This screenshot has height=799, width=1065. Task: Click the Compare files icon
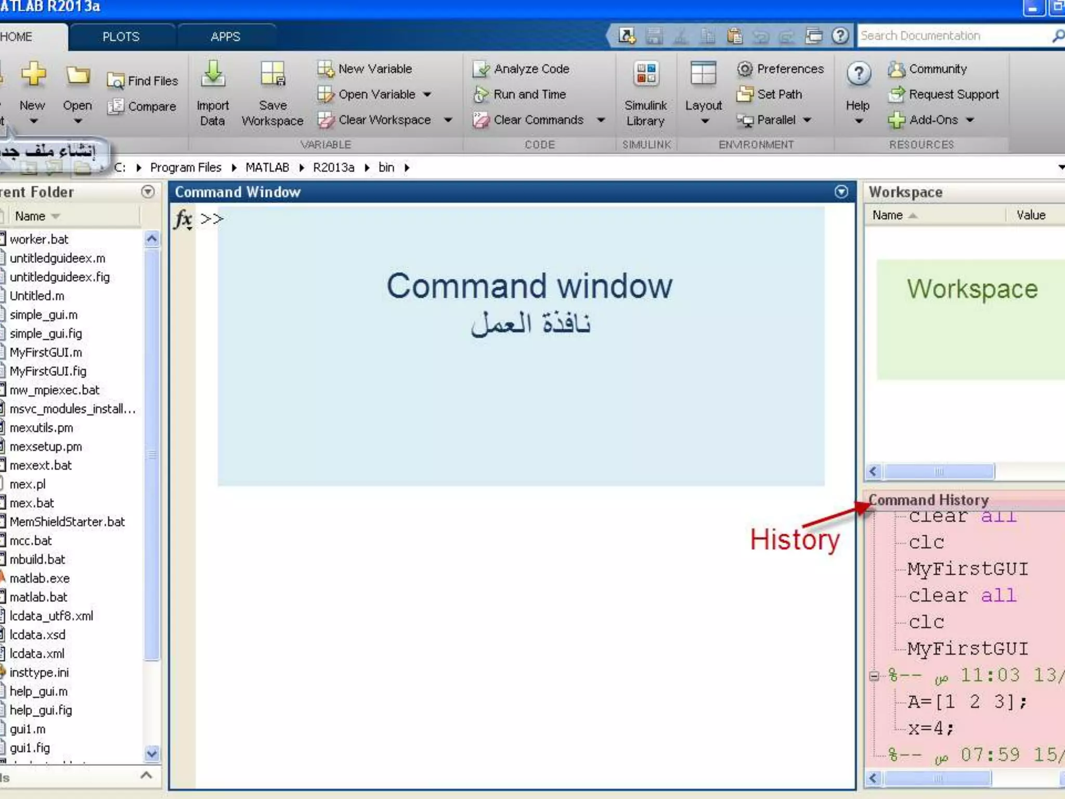point(115,107)
